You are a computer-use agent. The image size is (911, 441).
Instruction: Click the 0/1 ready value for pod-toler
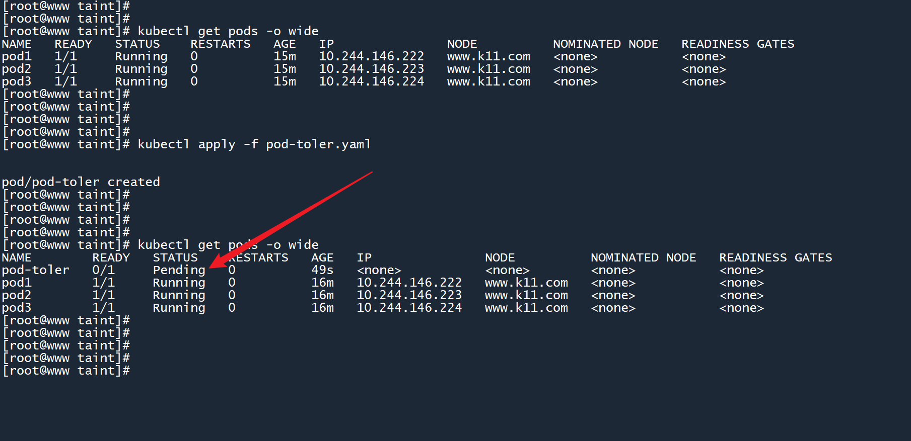click(103, 270)
